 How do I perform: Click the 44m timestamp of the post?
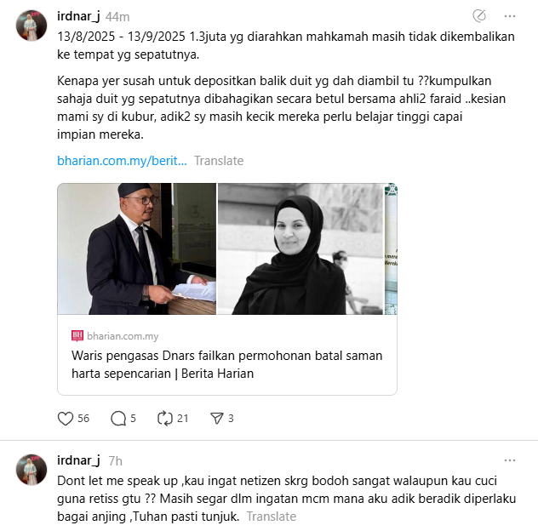tap(117, 17)
